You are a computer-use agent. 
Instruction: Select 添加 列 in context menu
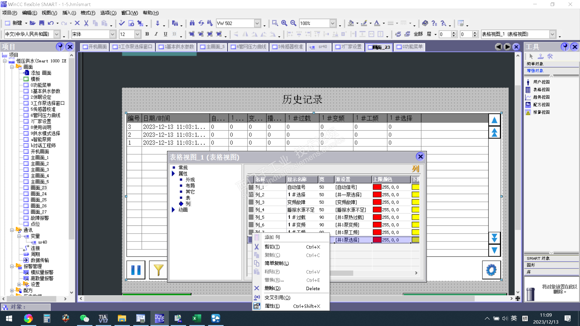click(272, 237)
